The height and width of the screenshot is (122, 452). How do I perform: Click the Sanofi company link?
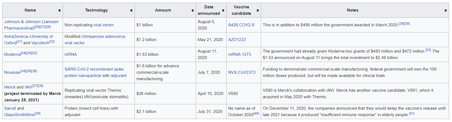click(x=10, y=108)
